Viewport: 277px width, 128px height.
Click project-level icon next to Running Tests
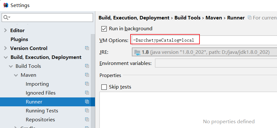click(87, 110)
